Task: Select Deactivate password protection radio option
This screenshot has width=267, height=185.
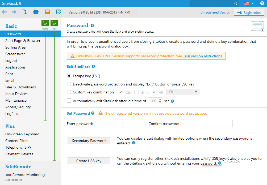Action: pos(69,84)
